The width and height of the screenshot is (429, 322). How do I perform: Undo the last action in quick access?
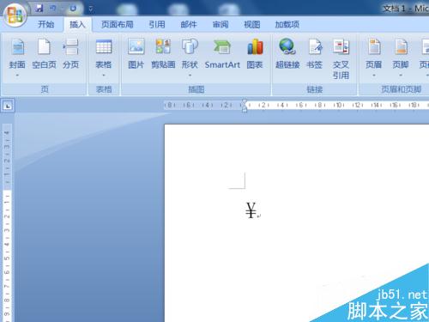click(53, 9)
